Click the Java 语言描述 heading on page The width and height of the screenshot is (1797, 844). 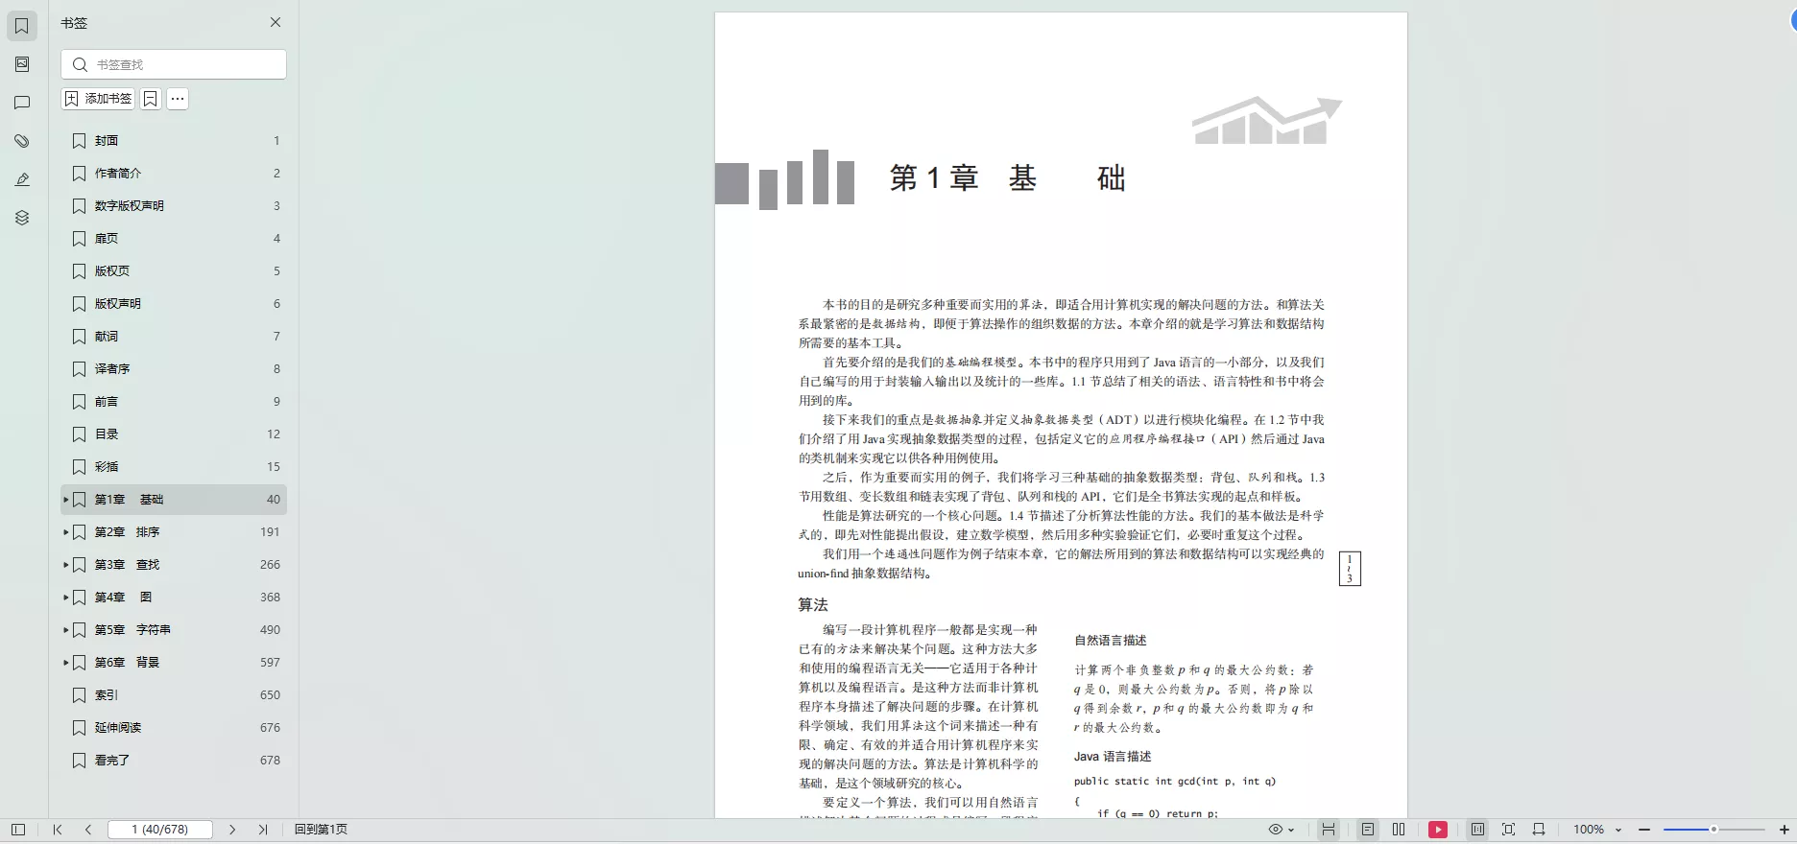point(1113,757)
